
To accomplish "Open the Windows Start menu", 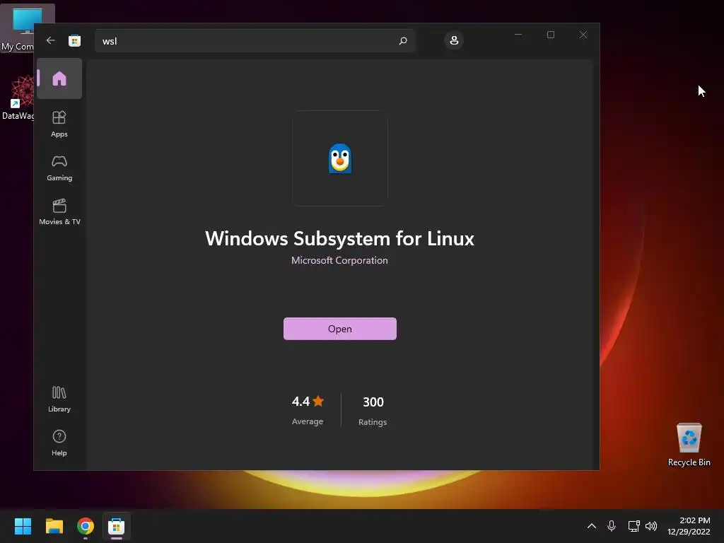I will point(23,526).
